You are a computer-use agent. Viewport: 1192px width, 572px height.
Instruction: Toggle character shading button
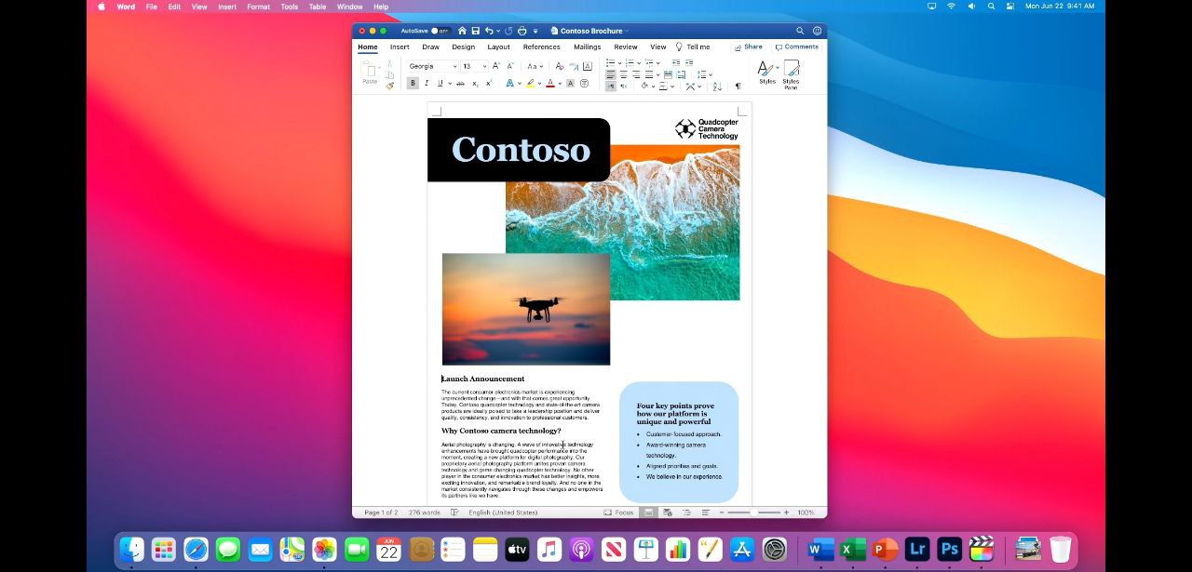[570, 84]
